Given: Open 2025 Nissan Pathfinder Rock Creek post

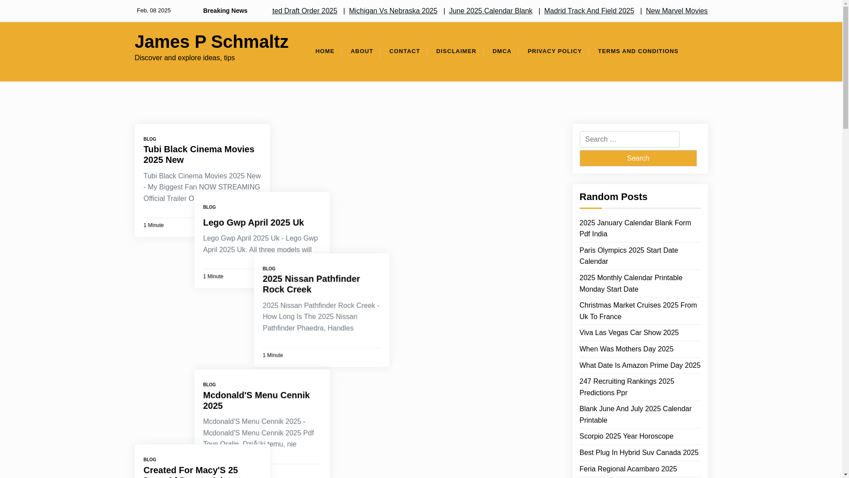Looking at the screenshot, I should [311, 284].
